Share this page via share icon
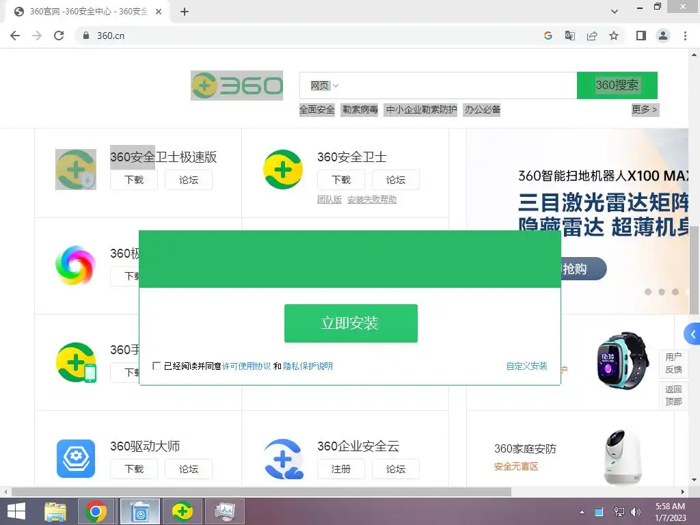This screenshot has width=700, height=525. click(592, 36)
